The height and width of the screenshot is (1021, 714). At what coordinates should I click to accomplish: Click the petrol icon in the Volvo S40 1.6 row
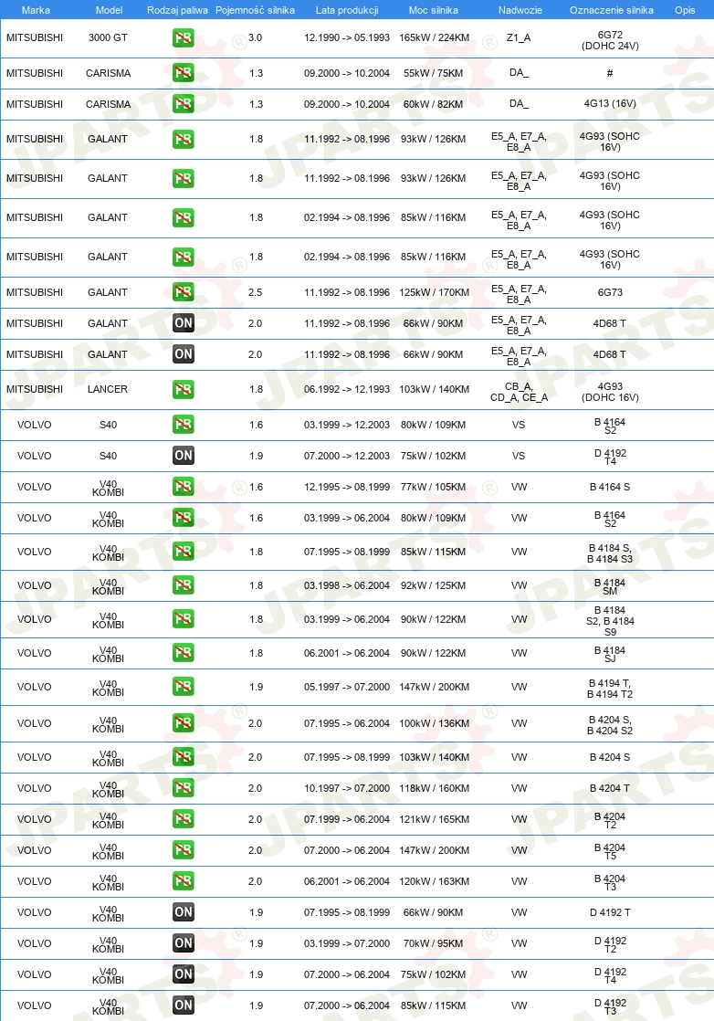click(183, 425)
